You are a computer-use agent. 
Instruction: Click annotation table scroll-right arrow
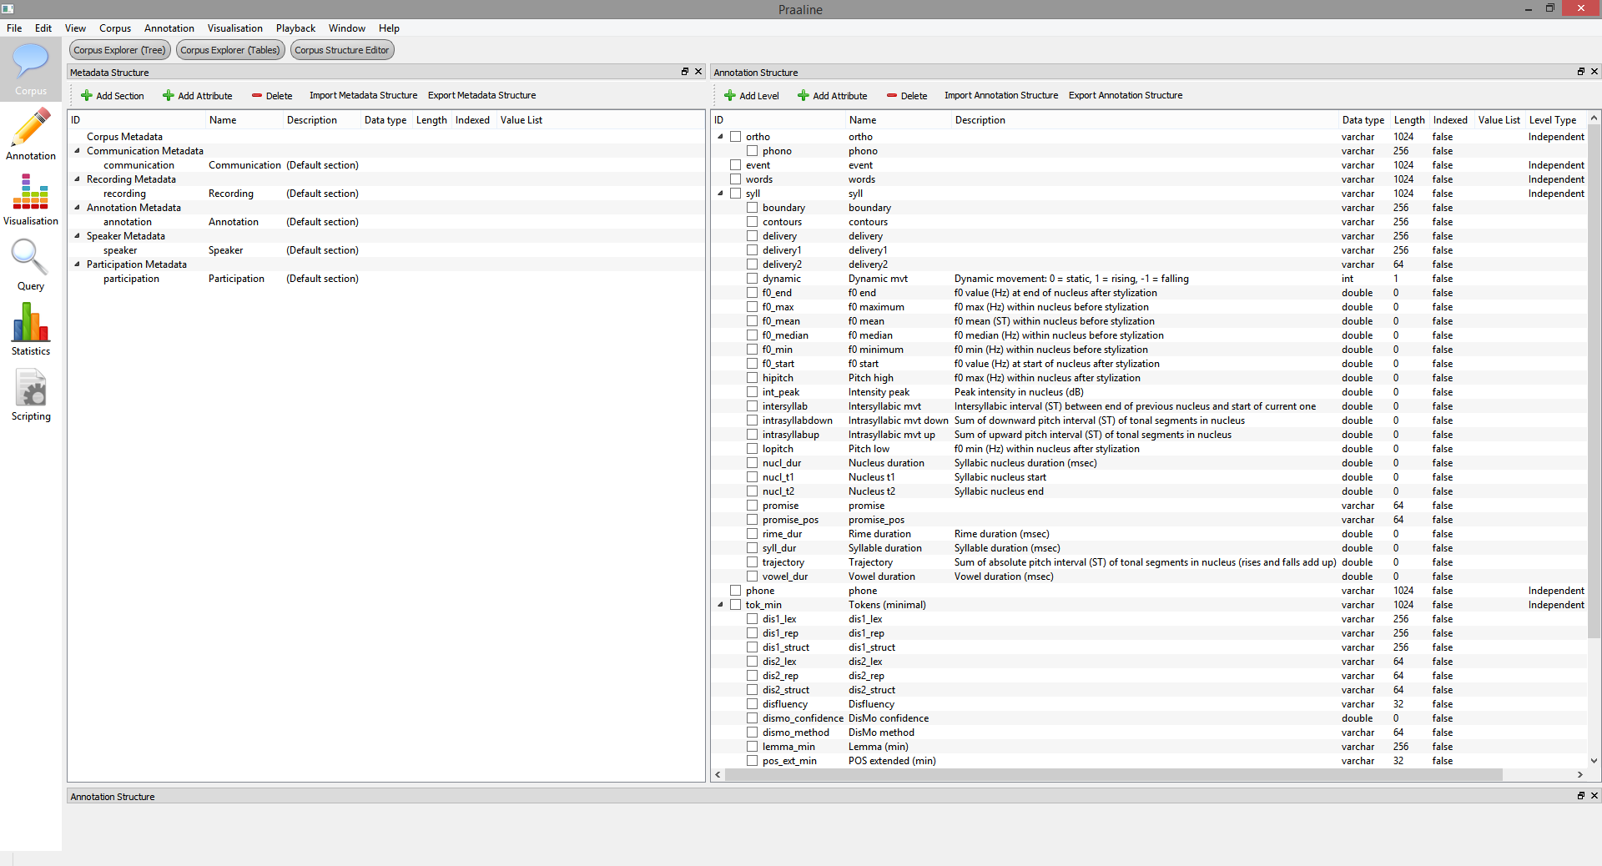[1579, 775]
